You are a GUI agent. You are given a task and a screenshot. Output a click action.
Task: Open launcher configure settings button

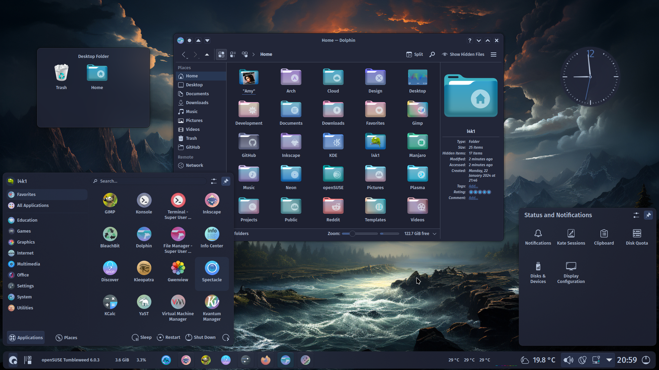click(x=213, y=181)
